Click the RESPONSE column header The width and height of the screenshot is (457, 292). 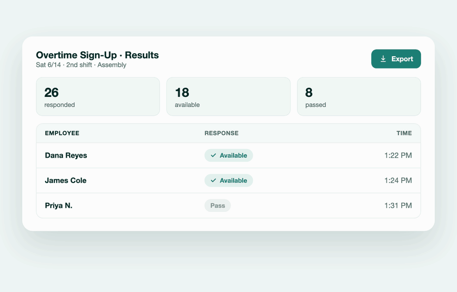click(x=221, y=133)
